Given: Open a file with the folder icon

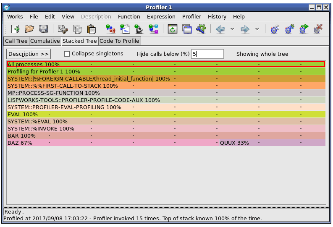Looking at the screenshot, I should click(29, 29).
